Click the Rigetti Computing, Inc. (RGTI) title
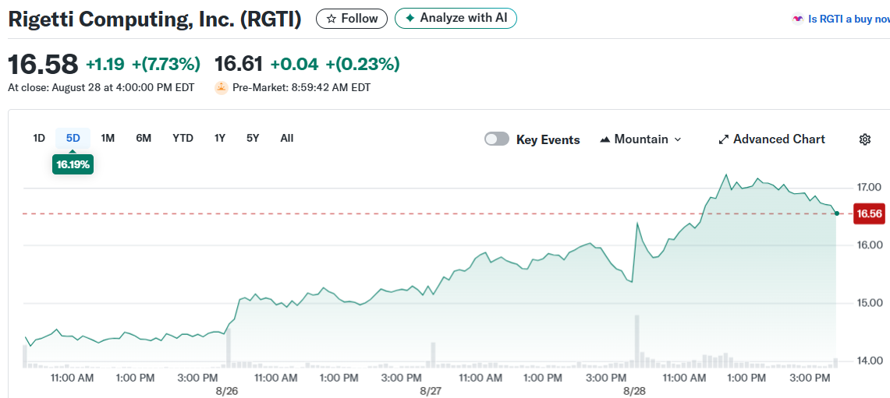The width and height of the screenshot is (890, 398). pyautogui.click(x=155, y=19)
